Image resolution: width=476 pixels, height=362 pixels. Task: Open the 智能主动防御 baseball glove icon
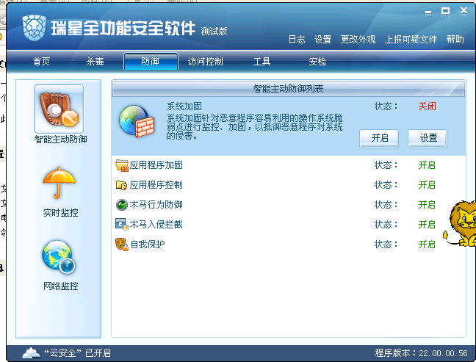pos(59,109)
